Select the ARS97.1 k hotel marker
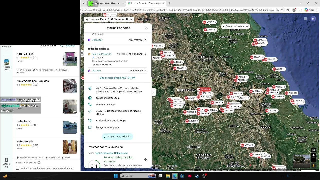320x180 pixels. click(x=257, y=57)
